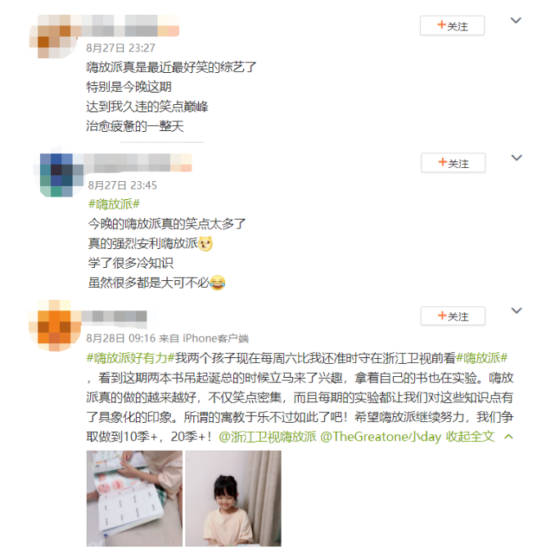Click the laughing-crying emoji
The height and width of the screenshot is (558, 546).
click(218, 284)
